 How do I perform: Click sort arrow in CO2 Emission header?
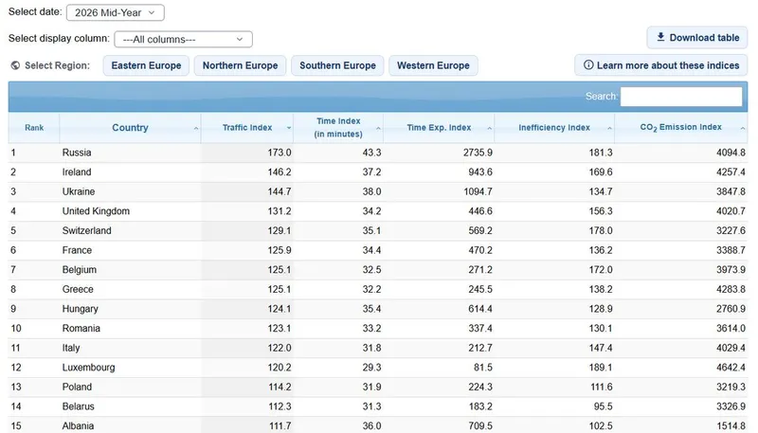tap(743, 129)
